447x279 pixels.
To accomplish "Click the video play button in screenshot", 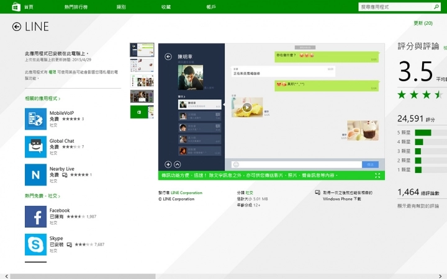I will tap(247, 107).
